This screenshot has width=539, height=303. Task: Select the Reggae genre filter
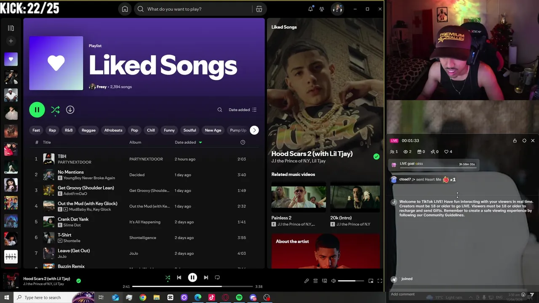[88, 130]
